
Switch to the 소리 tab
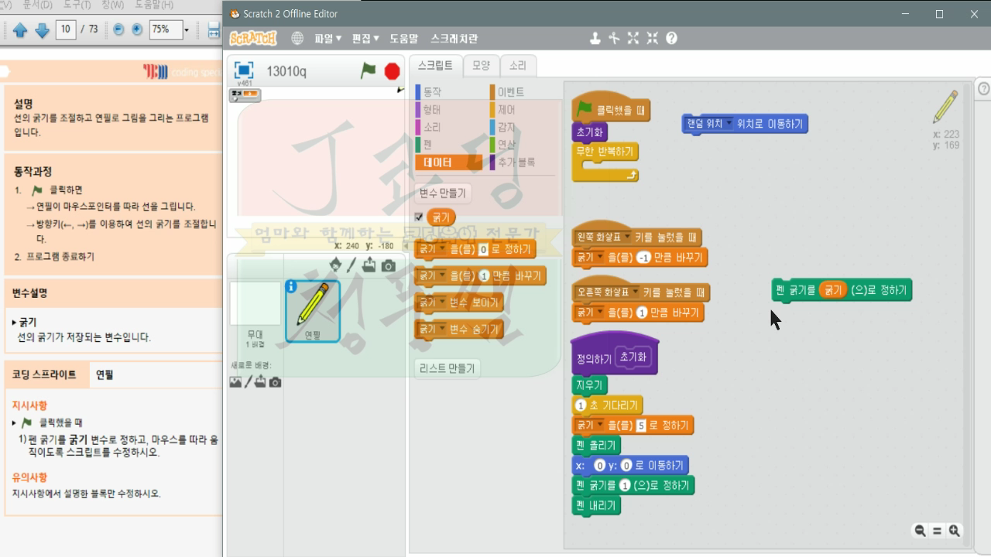coord(517,66)
